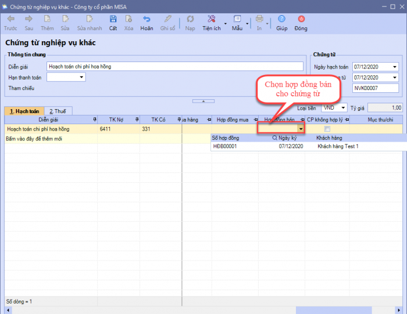Click the Diễn giải text field
Image resolution: width=407 pixels, height=314 pixels.
[x=174, y=66]
